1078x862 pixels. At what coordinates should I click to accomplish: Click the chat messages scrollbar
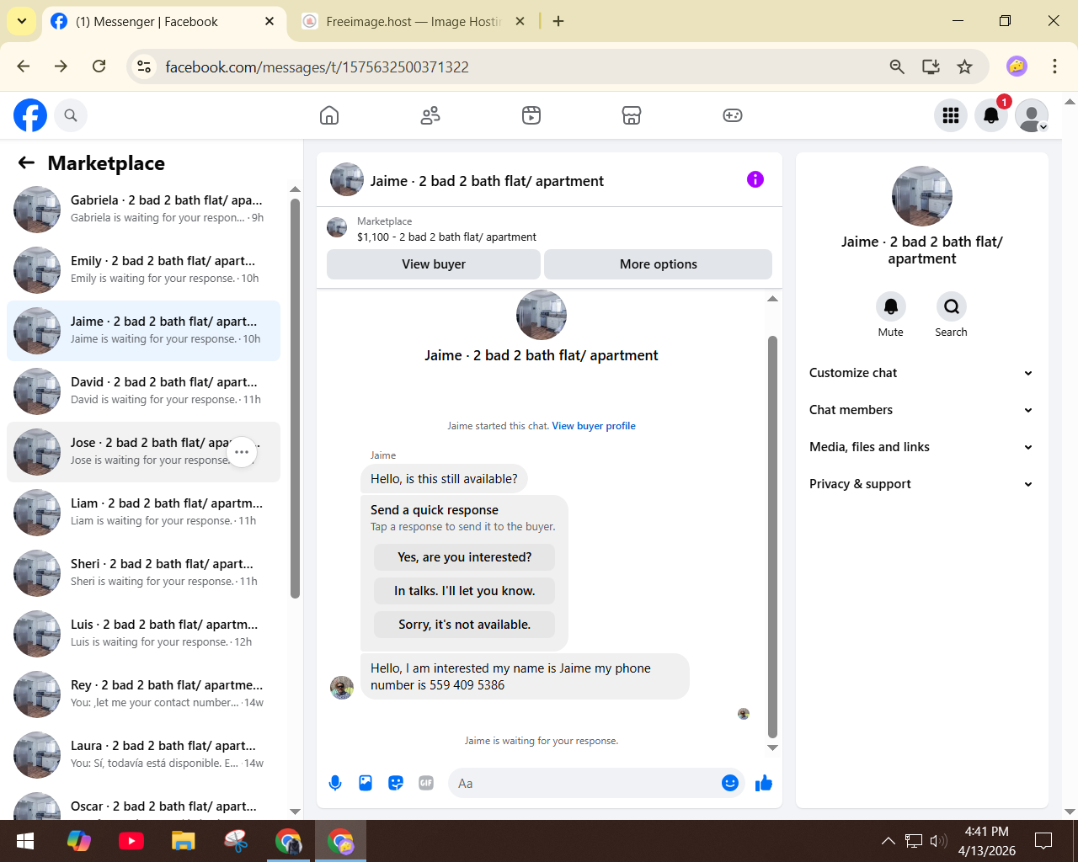pyautogui.click(x=772, y=536)
